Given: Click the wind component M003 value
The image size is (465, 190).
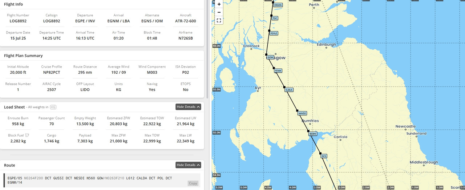Looking at the screenshot, I should tap(152, 72).
